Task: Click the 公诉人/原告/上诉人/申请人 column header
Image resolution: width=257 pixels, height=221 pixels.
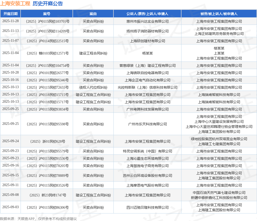Action: (x=147, y=14)
